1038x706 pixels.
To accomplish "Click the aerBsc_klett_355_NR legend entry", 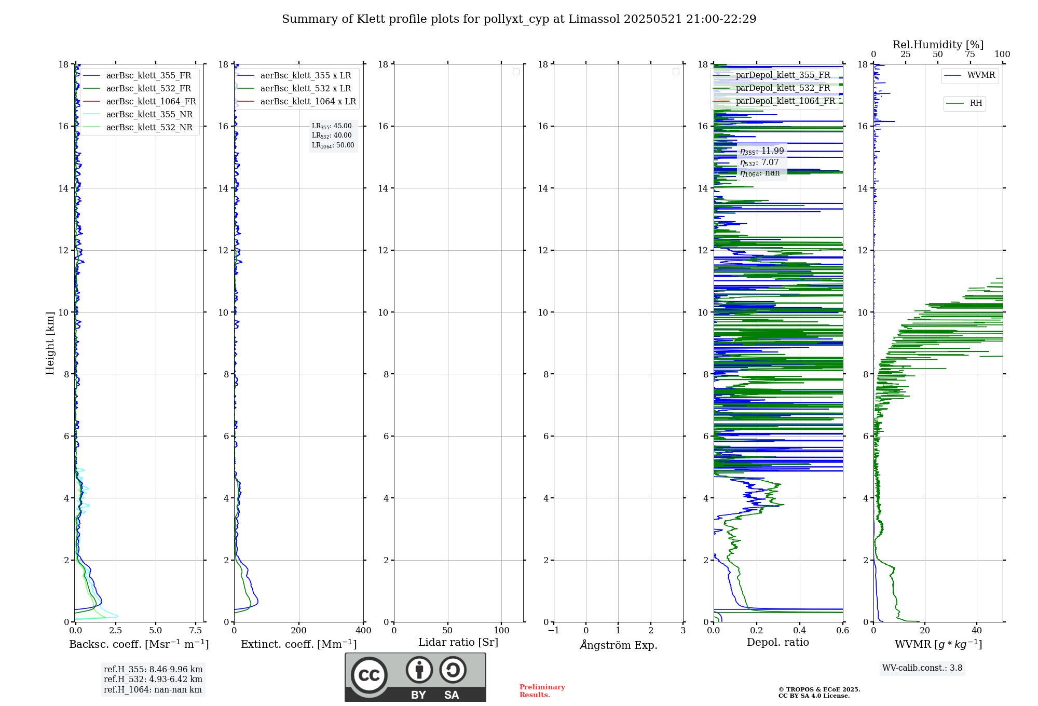I will (x=139, y=115).
